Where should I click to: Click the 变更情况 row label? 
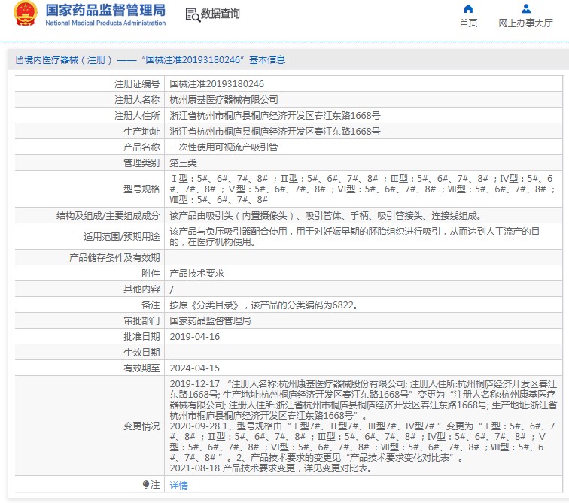141,426
